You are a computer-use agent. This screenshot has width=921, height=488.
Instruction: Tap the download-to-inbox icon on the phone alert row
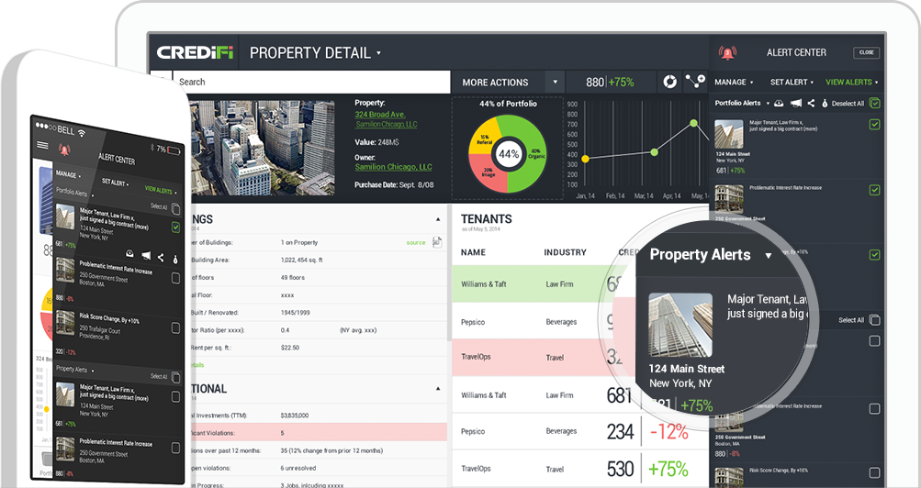[x=129, y=254]
